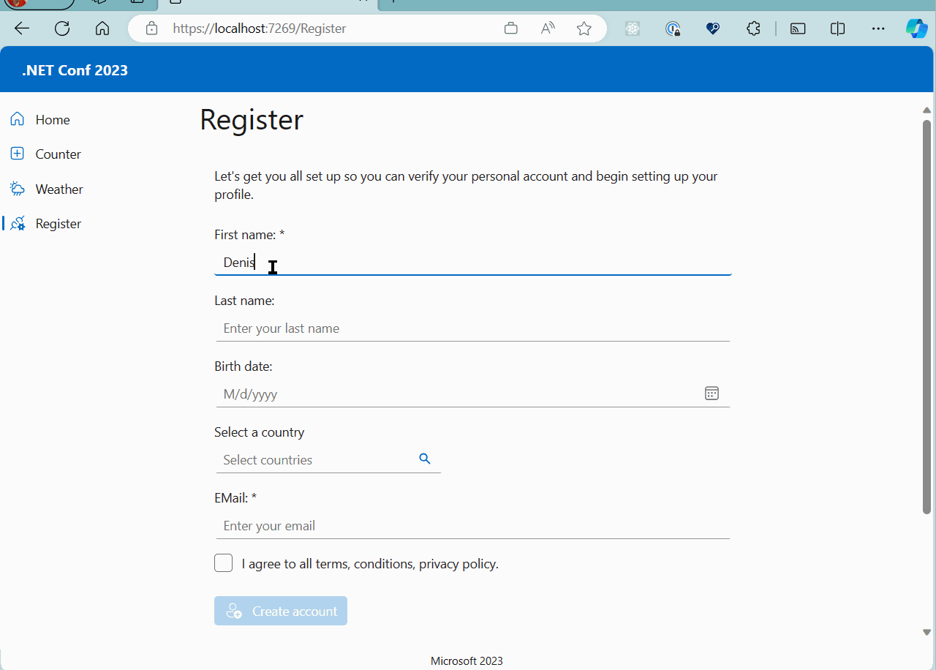Open the Copilot sidebar icon

[917, 29]
